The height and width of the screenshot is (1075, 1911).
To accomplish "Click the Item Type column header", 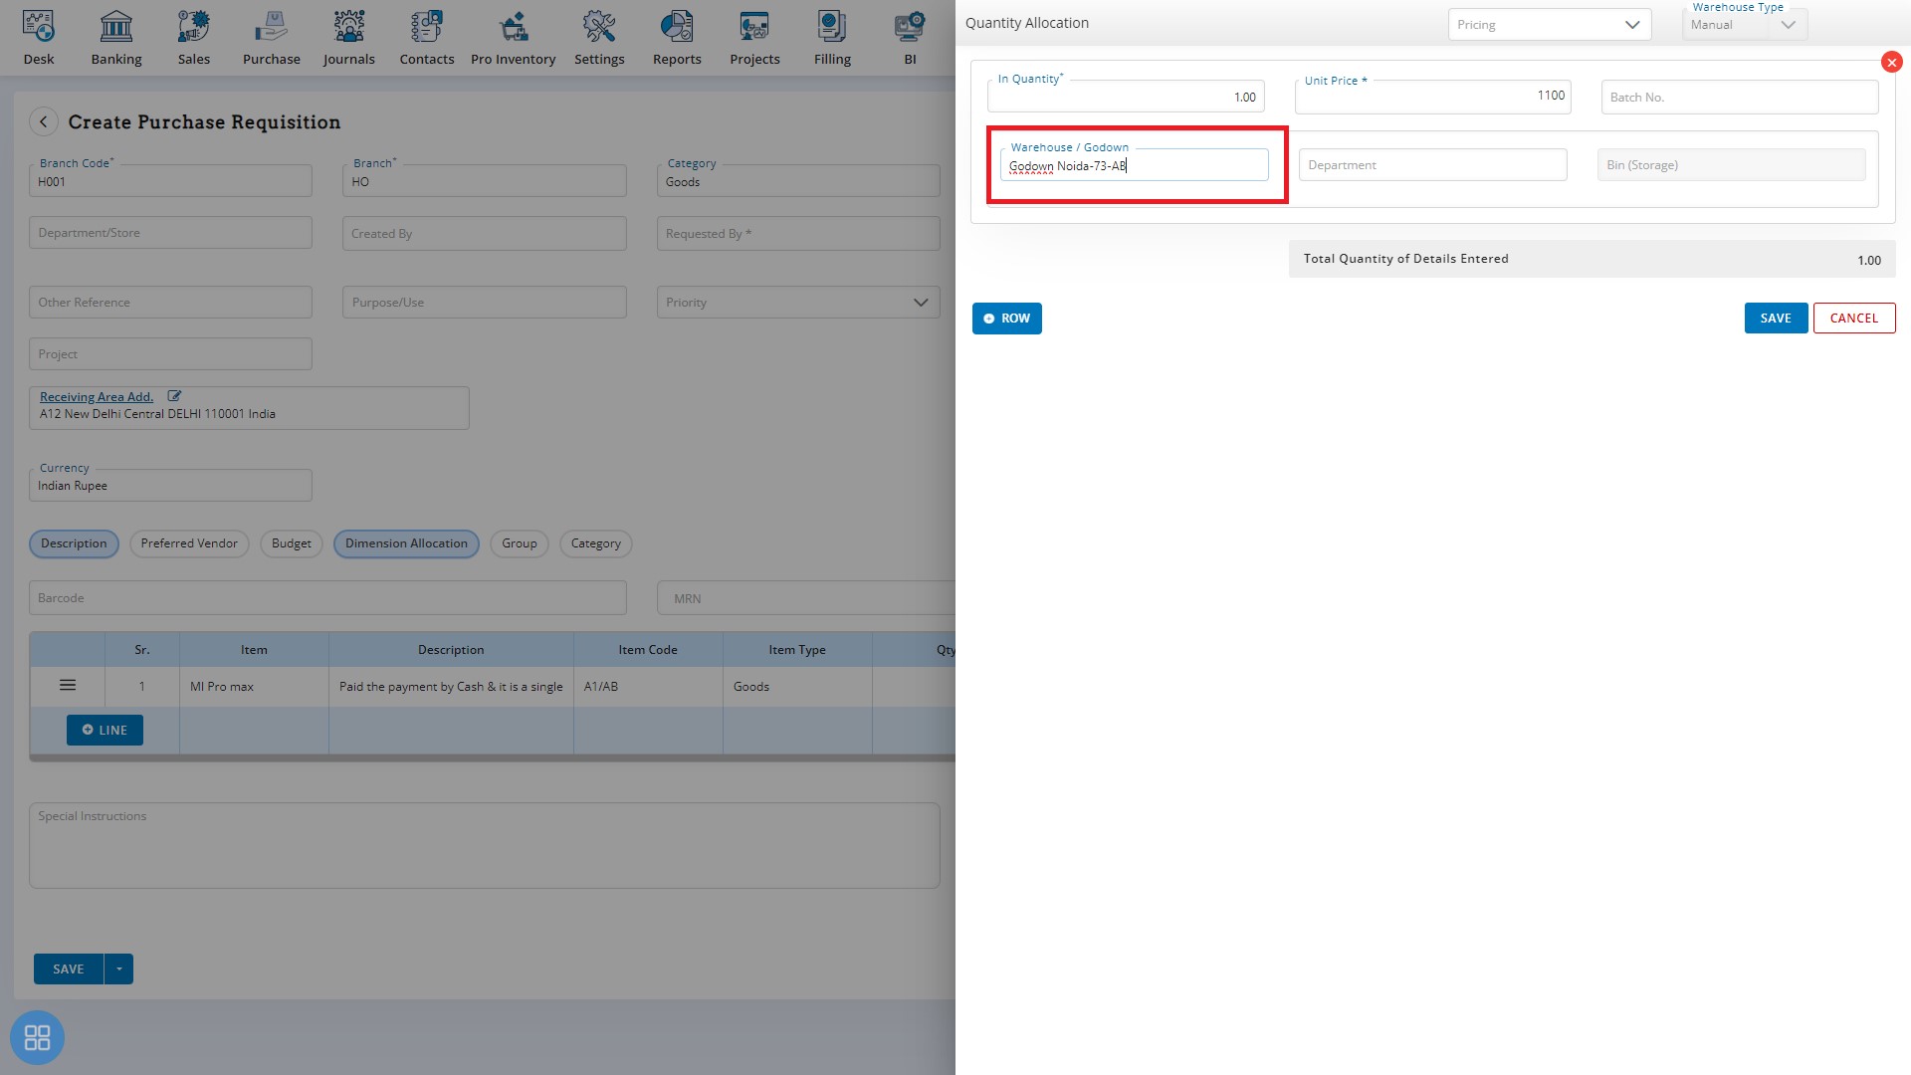I will coord(797,650).
